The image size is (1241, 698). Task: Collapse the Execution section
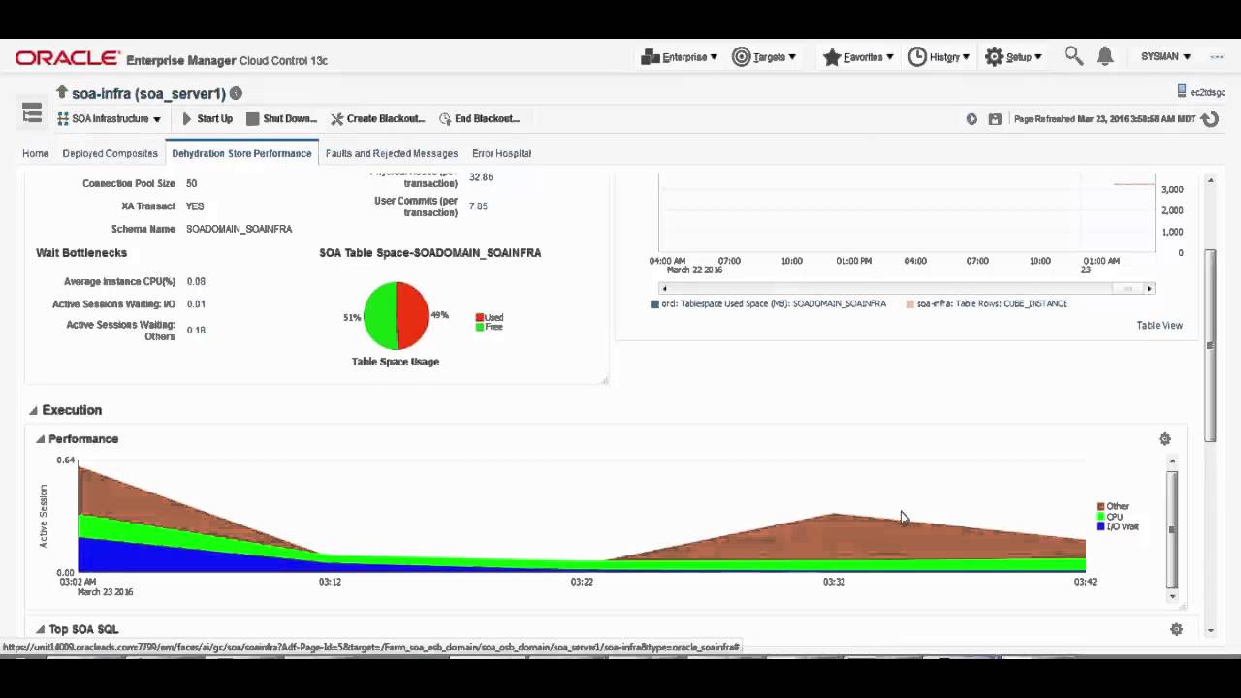click(x=35, y=410)
